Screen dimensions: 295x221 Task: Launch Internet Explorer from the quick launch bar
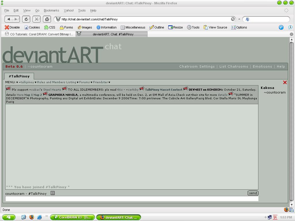coord(39,217)
